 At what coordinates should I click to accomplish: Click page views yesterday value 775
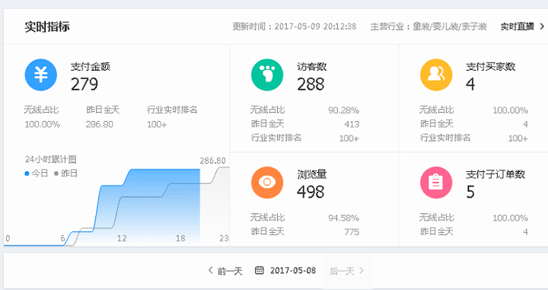[352, 231]
